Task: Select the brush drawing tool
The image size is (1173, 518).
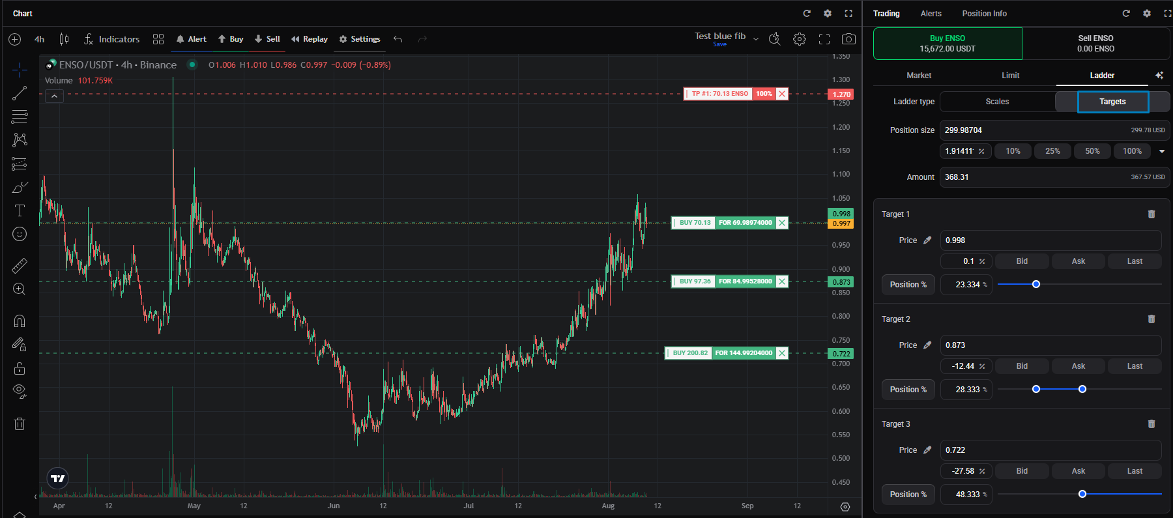Action: coord(20,187)
